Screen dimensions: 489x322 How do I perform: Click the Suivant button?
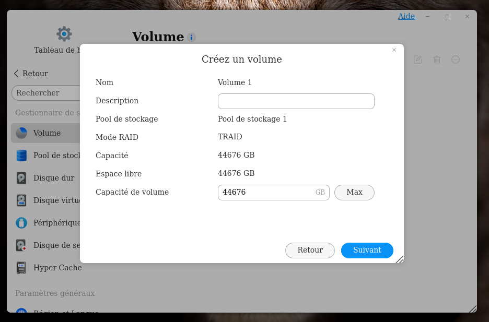tap(367, 250)
